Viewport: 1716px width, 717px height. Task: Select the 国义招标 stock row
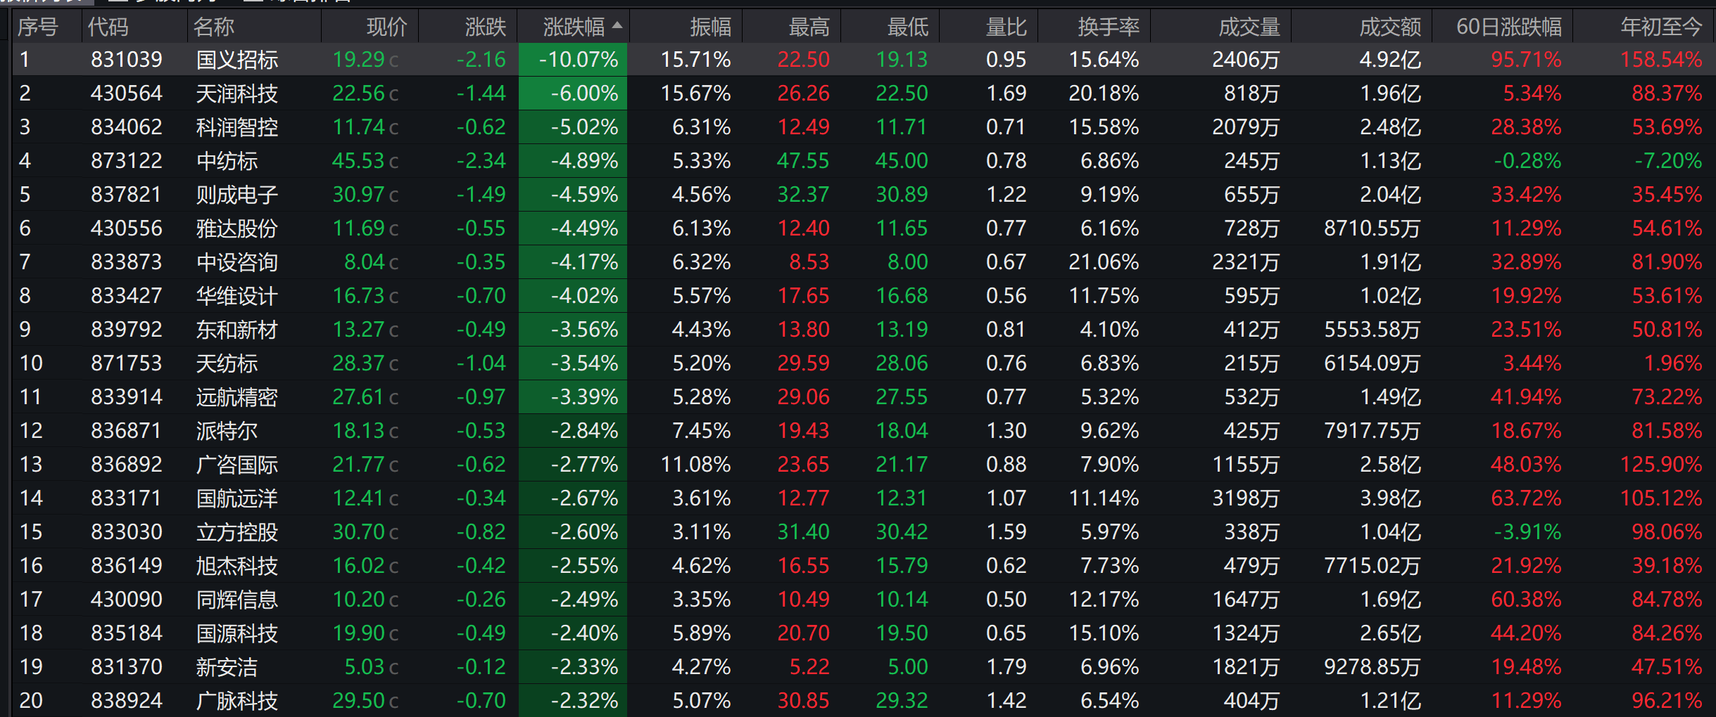[x=236, y=60]
